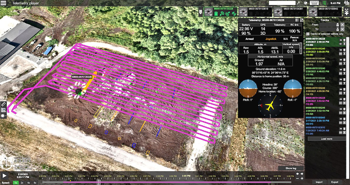Image resolution: width=350 pixels, height=185 pixels.
Task: Set playback speed to 8x
Action: (35, 182)
